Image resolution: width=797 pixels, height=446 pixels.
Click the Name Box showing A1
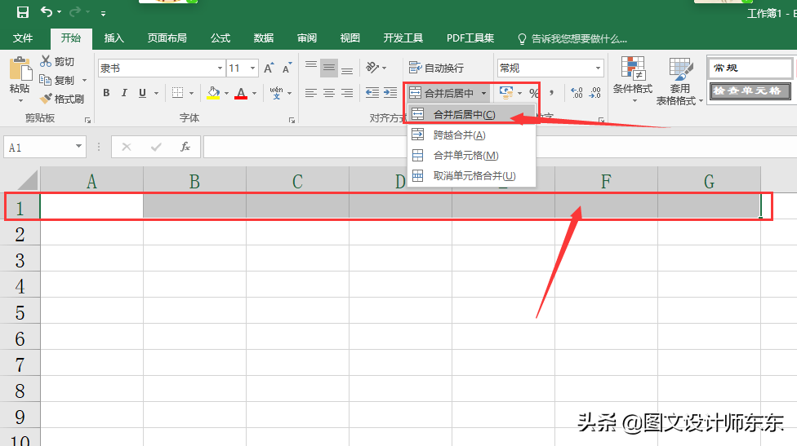point(45,147)
